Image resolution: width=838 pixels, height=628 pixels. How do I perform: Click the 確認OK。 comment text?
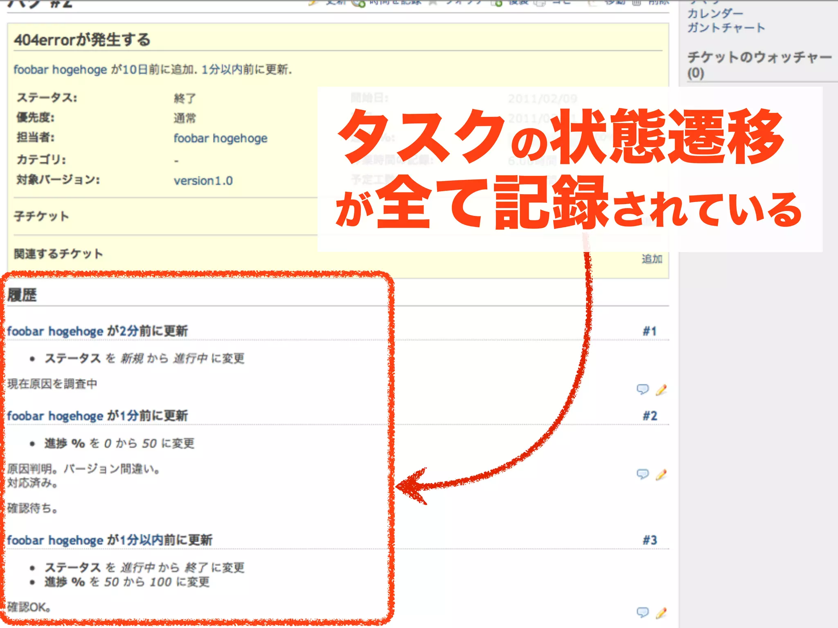pos(29,607)
